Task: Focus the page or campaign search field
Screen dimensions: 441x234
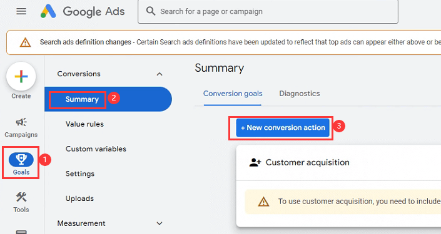Action: point(268,11)
